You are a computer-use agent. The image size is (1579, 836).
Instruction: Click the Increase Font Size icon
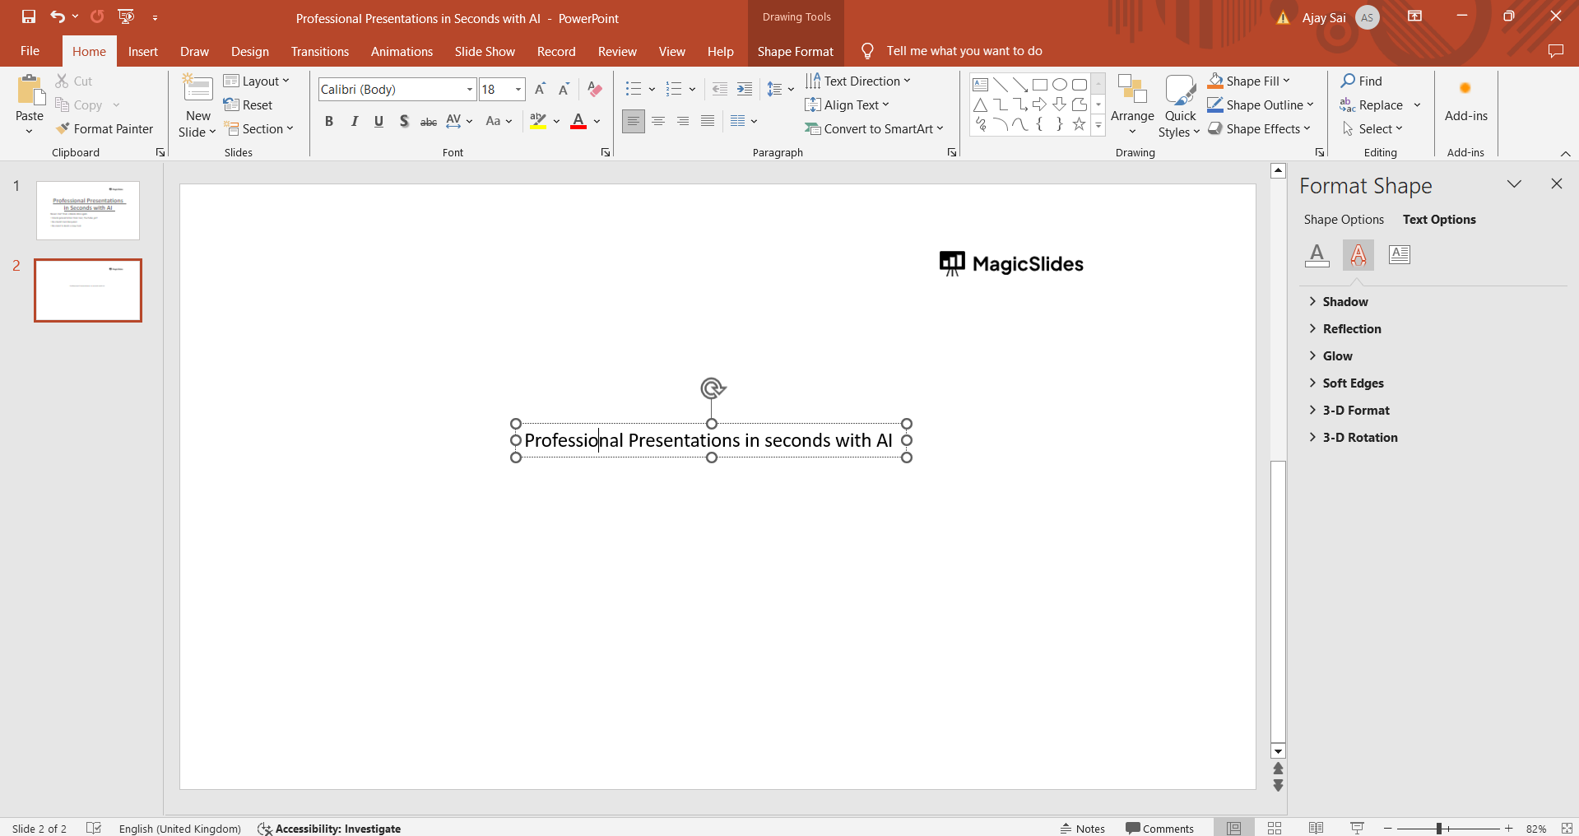(x=540, y=89)
